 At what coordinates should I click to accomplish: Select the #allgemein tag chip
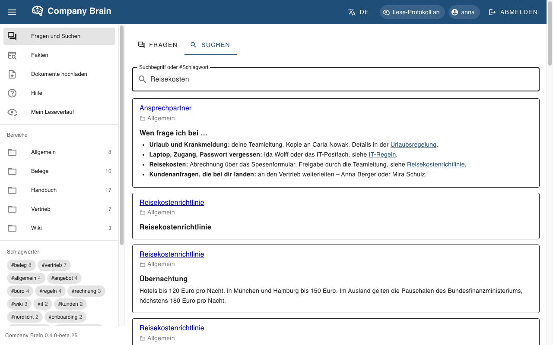point(26,278)
